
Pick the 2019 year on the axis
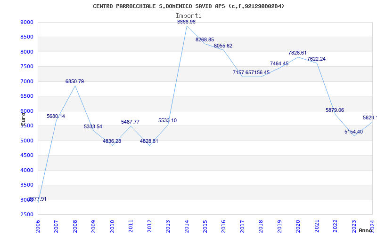[x=279, y=227]
